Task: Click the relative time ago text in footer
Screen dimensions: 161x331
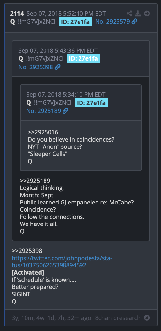Action: coord(52,318)
